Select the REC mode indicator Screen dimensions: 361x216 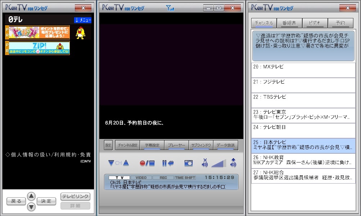point(163,177)
